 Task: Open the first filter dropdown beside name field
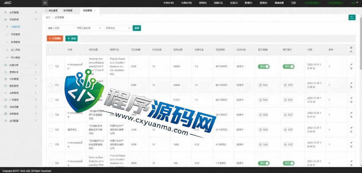pos(89,28)
